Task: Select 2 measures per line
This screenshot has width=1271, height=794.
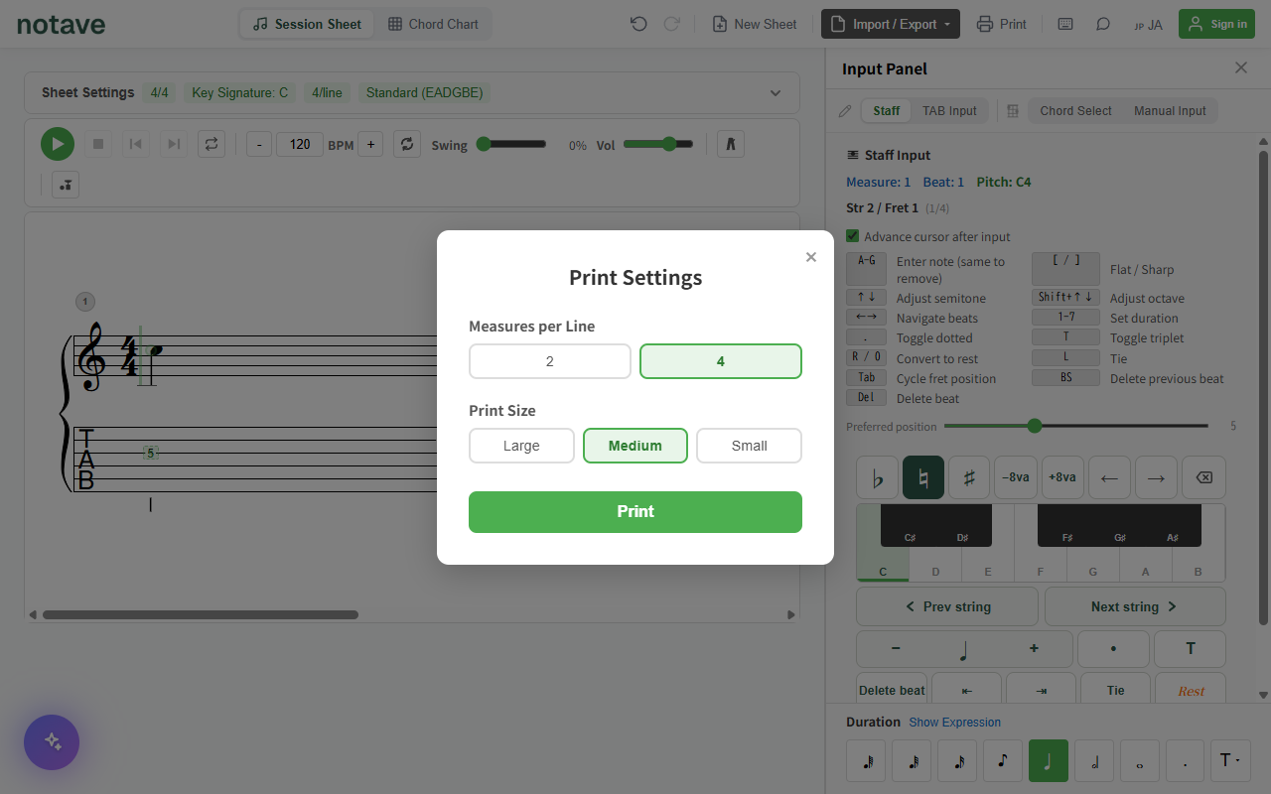Action: [x=550, y=361]
